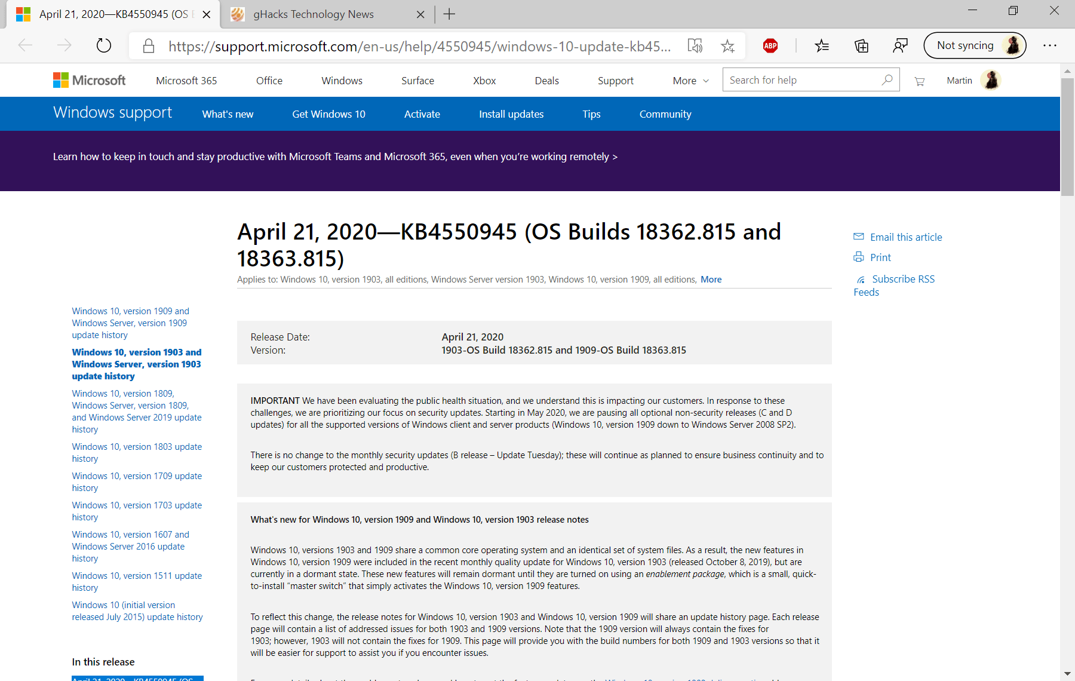
Task: Open version 1903 update history link
Action: (x=137, y=364)
